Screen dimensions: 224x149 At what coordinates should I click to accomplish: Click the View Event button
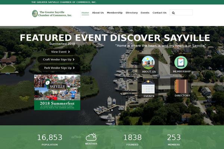pyautogui.click(x=60, y=52)
